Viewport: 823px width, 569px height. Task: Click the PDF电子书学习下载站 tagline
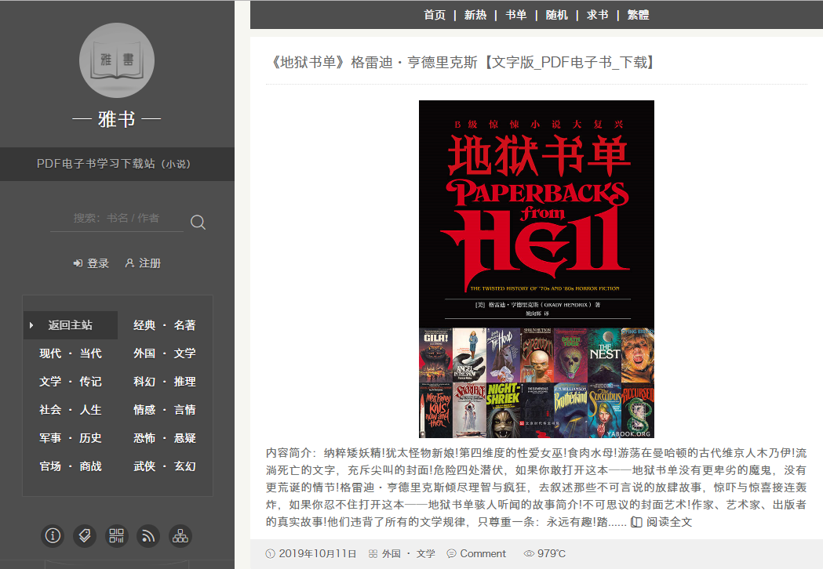[x=114, y=164]
